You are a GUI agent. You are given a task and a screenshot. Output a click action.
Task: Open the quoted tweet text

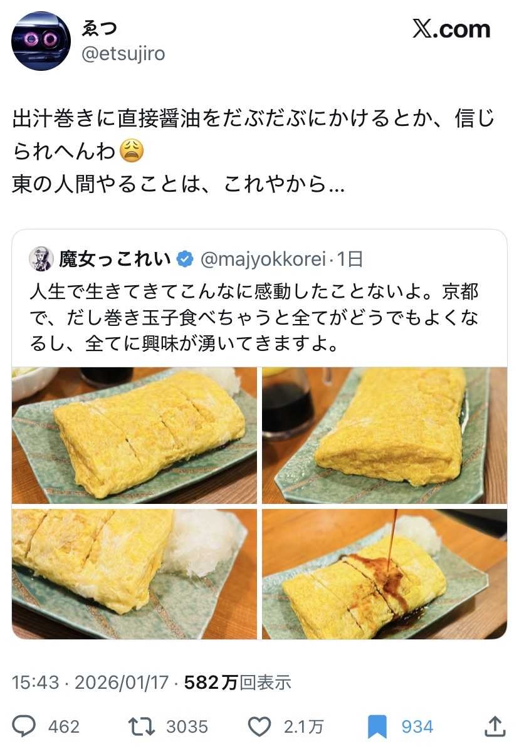pos(254,317)
